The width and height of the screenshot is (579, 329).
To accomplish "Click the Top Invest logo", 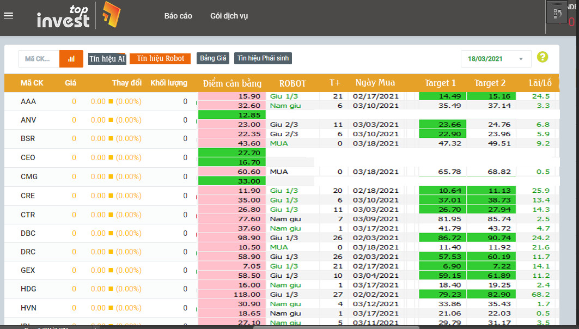I will (78, 16).
